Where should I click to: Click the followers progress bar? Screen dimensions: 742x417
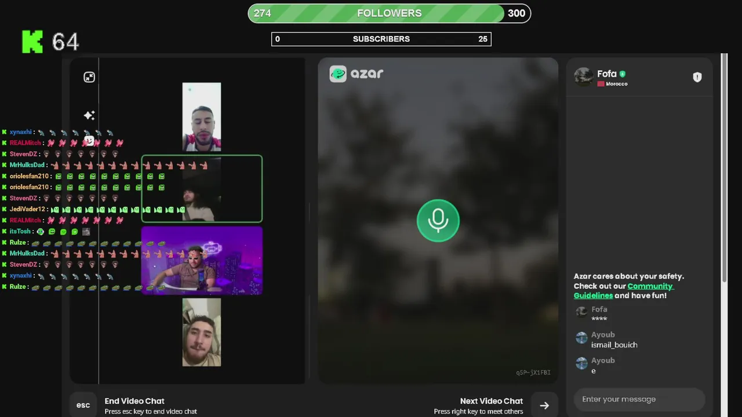tap(390, 13)
